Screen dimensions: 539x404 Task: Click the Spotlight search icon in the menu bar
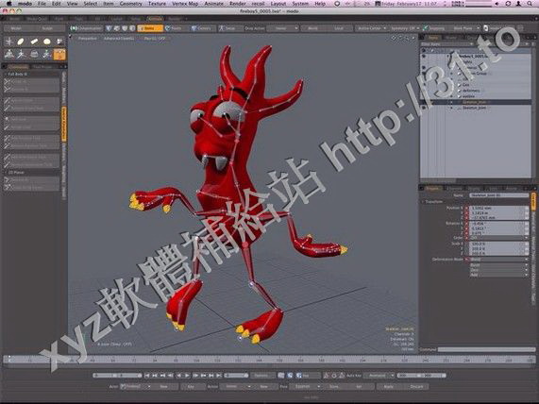coord(530,4)
